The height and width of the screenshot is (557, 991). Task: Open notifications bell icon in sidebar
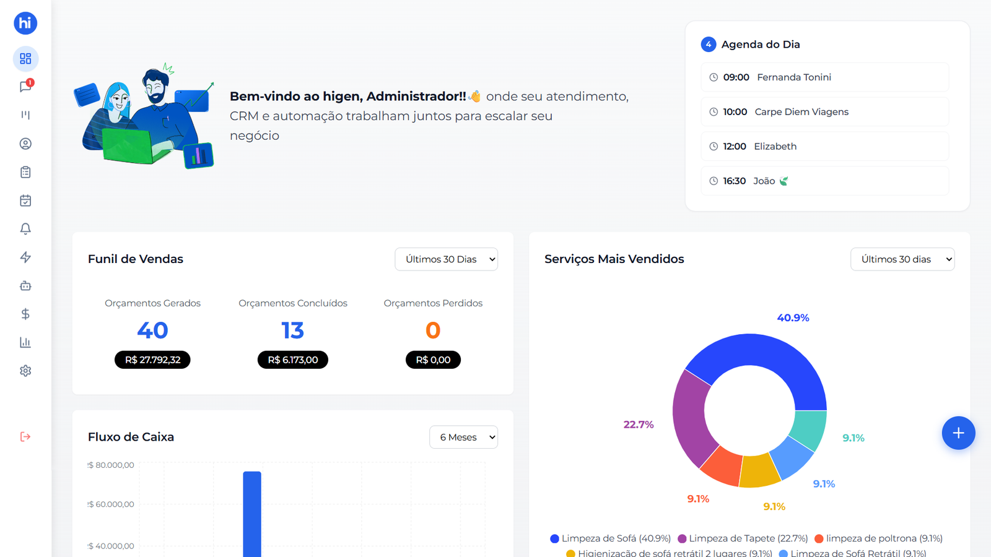[25, 229]
